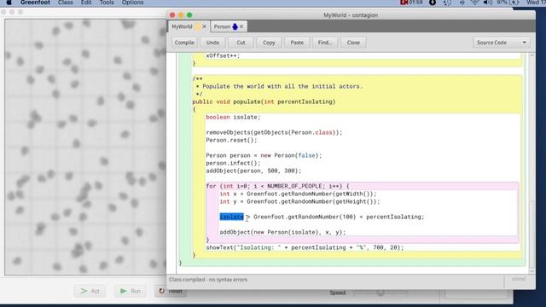Click "Class compiled - no syntax errors" status
The width and height of the screenshot is (546, 307).
[208, 280]
